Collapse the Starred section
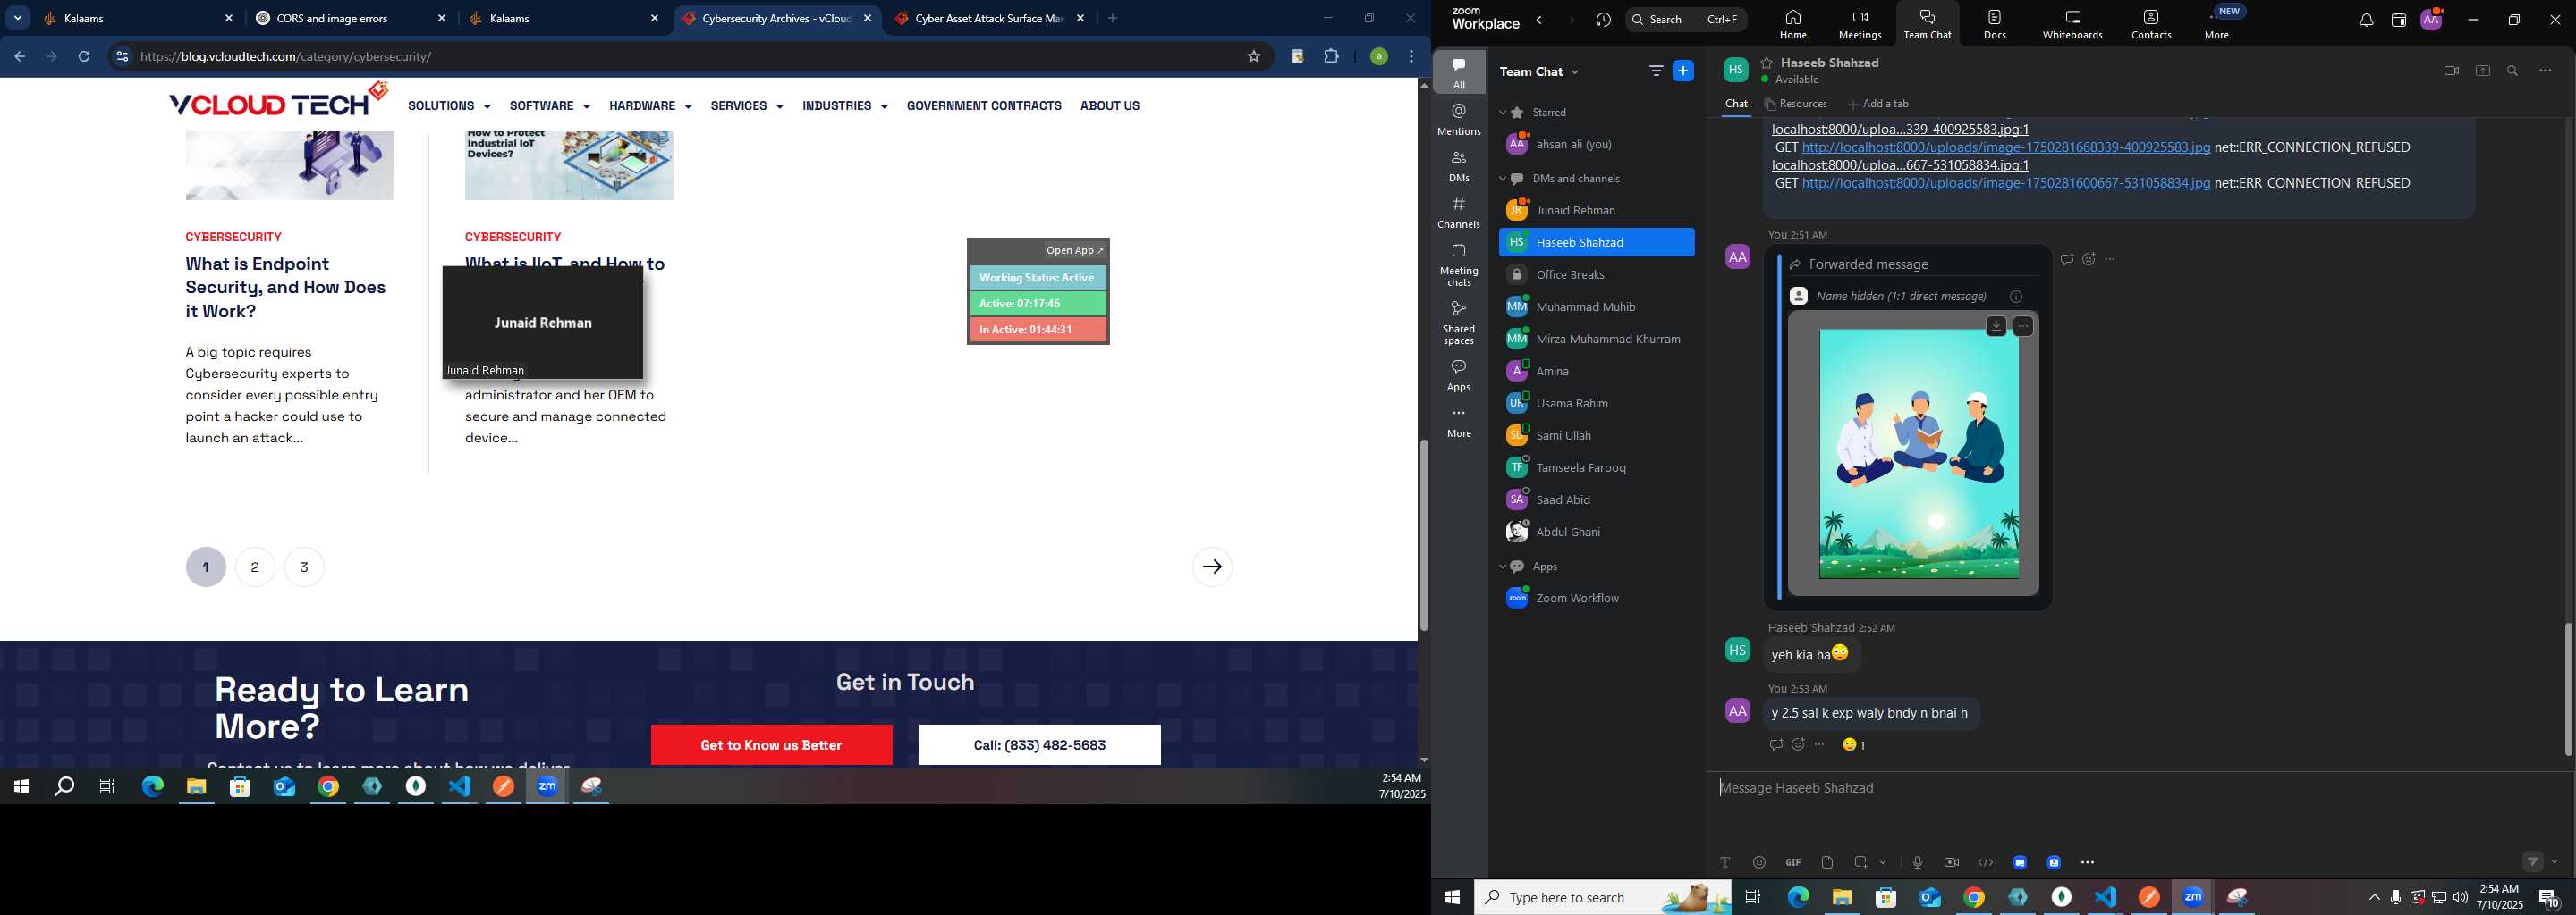The height and width of the screenshot is (915, 2576). tap(1502, 113)
